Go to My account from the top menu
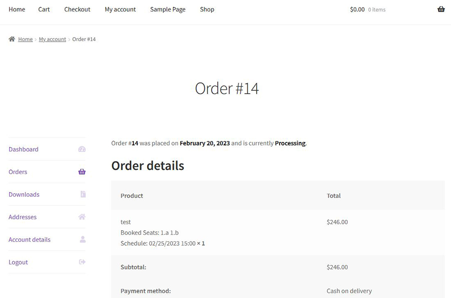Screen dimensions: 451x298 pos(120,9)
